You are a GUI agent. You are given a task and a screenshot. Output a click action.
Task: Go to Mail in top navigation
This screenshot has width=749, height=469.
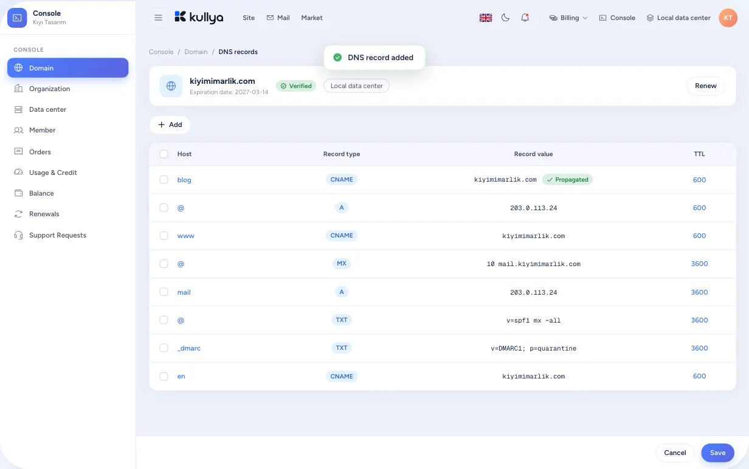tap(278, 18)
